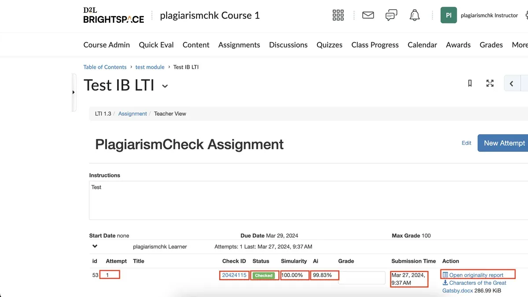
Task: Click the Simularity column header
Action: (x=294, y=261)
